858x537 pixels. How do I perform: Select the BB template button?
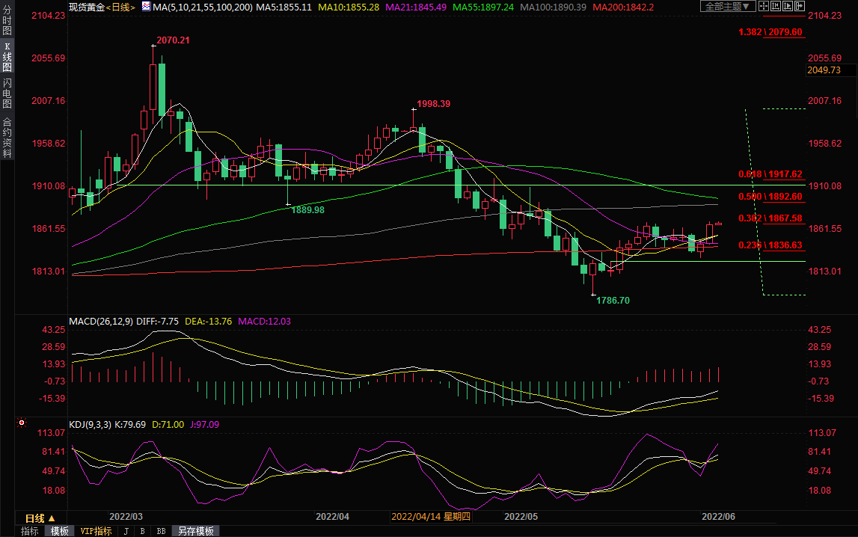click(161, 531)
